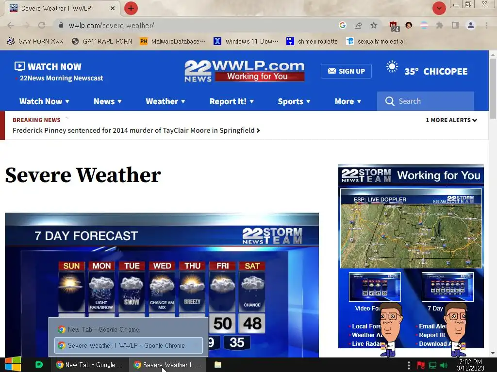497x372 pixels.
Task: Expand the News nav menu
Action: click(x=108, y=101)
